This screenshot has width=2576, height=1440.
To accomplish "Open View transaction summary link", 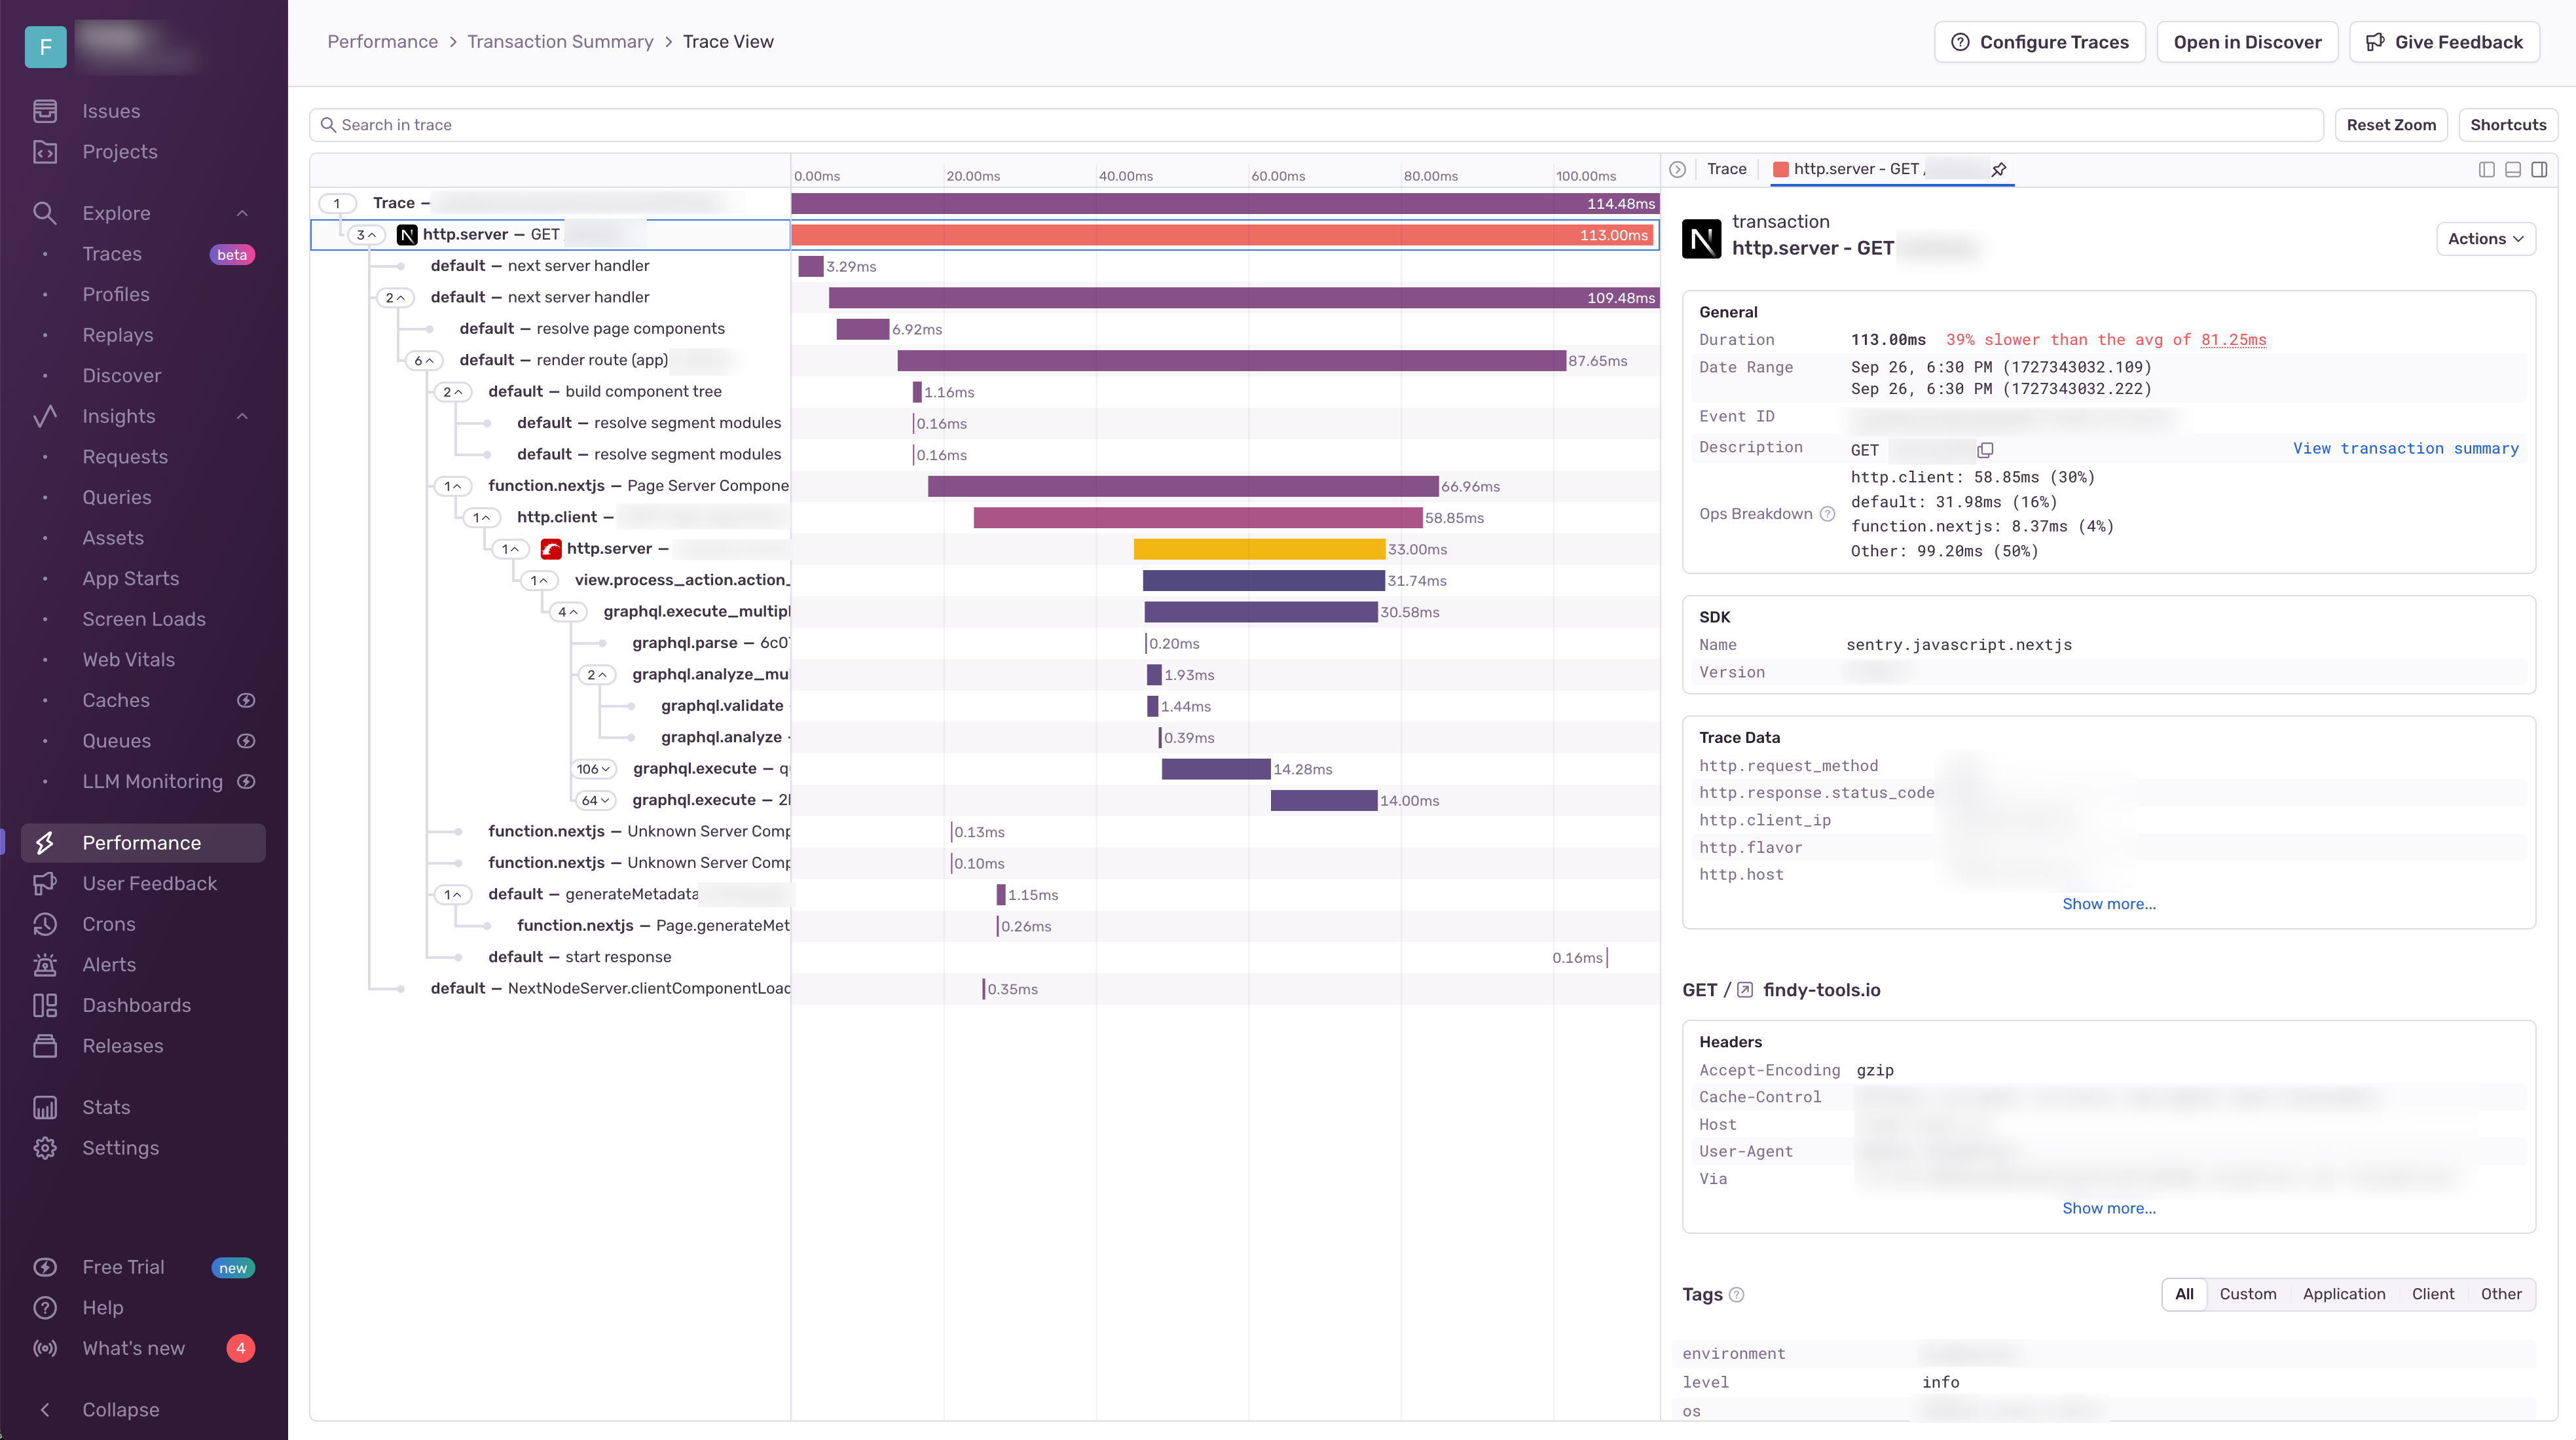I will (x=2405, y=448).
